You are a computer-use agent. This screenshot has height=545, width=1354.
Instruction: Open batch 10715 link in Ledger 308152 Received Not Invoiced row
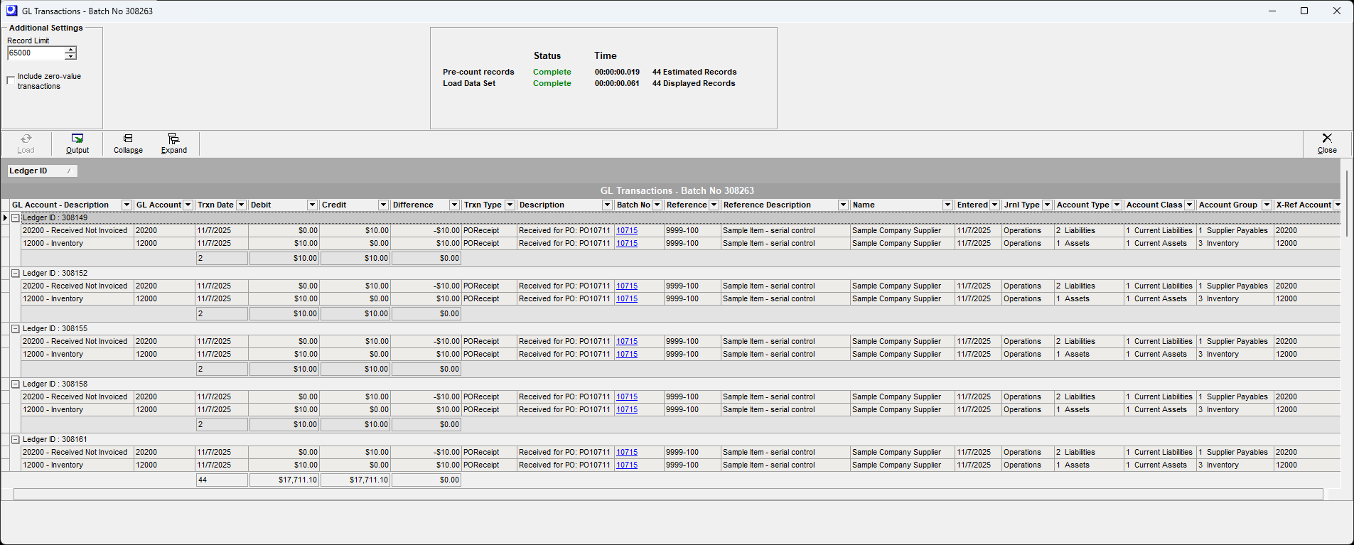coord(627,286)
